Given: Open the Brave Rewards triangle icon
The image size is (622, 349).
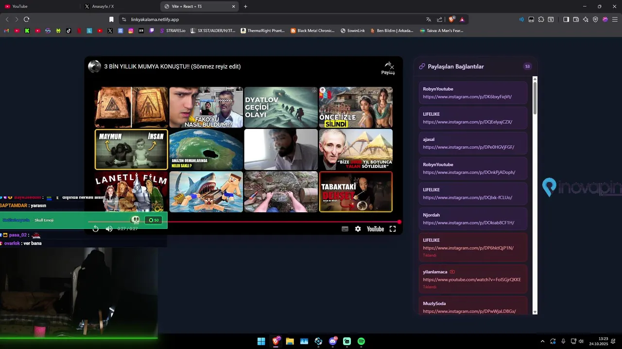Looking at the screenshot, I should click(462, 19).
